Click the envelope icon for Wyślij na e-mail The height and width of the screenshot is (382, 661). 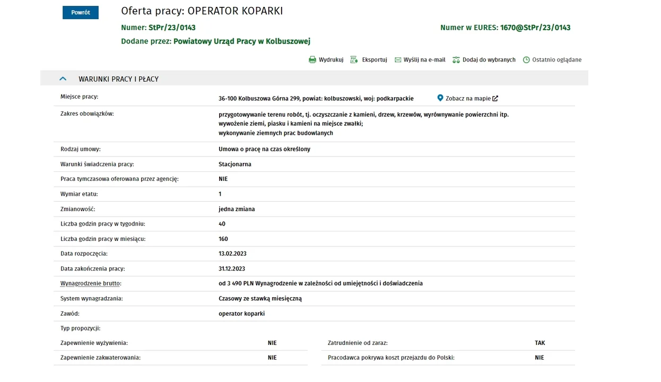[x=398, y=60]
